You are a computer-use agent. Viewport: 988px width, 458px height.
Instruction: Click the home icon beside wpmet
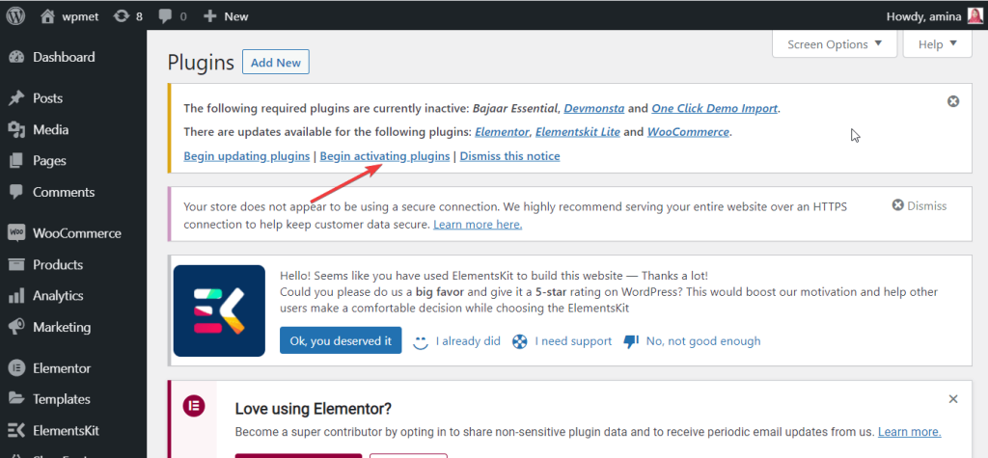tap(48, 16)
